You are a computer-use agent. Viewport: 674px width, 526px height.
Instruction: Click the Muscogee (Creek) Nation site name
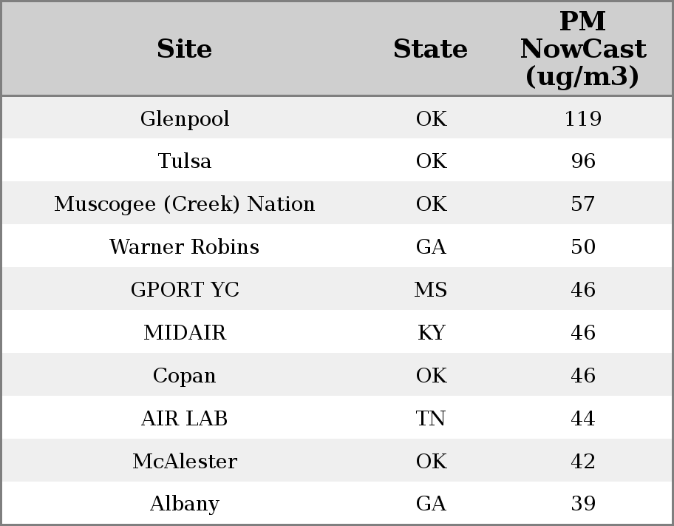click(185, 204)
